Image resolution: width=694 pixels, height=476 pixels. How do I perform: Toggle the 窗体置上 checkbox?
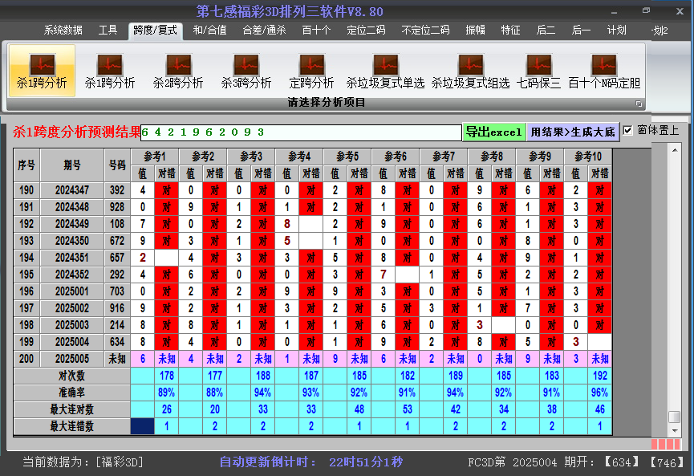628,130
